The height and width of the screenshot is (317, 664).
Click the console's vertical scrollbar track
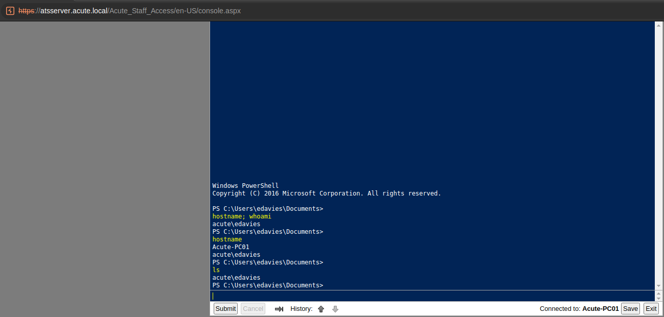pos(659,153)
